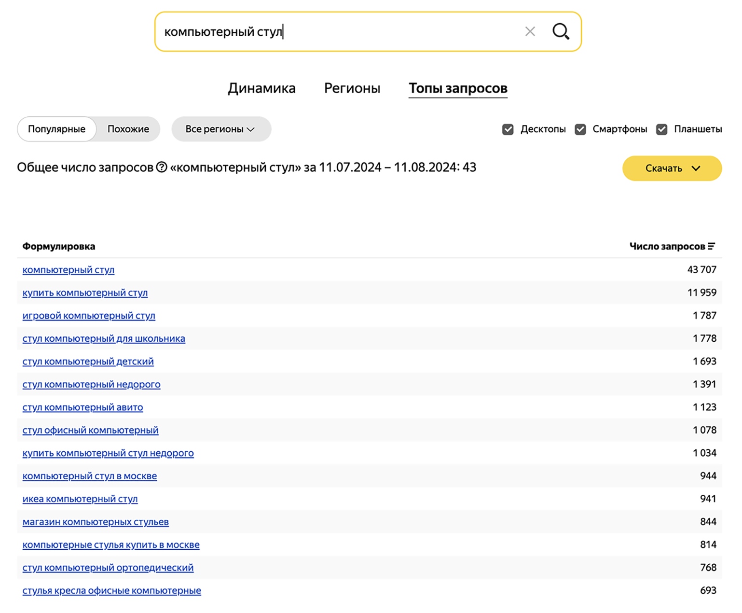Click the value 1 787
742x613 pixels.
coord(704,316)
